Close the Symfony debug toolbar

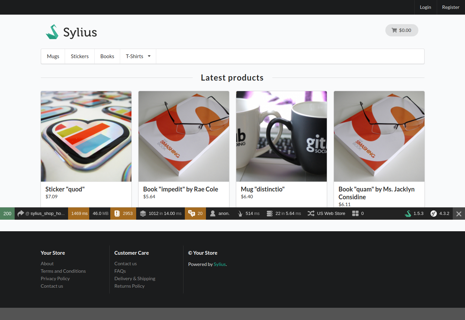pyautogui.click(x=459, y=214)
